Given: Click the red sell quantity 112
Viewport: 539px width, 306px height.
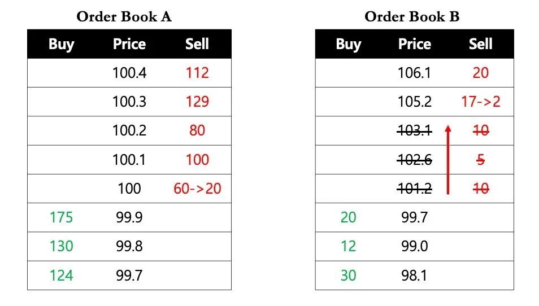Looking at the screenshot, I should (x=197, y=73).
